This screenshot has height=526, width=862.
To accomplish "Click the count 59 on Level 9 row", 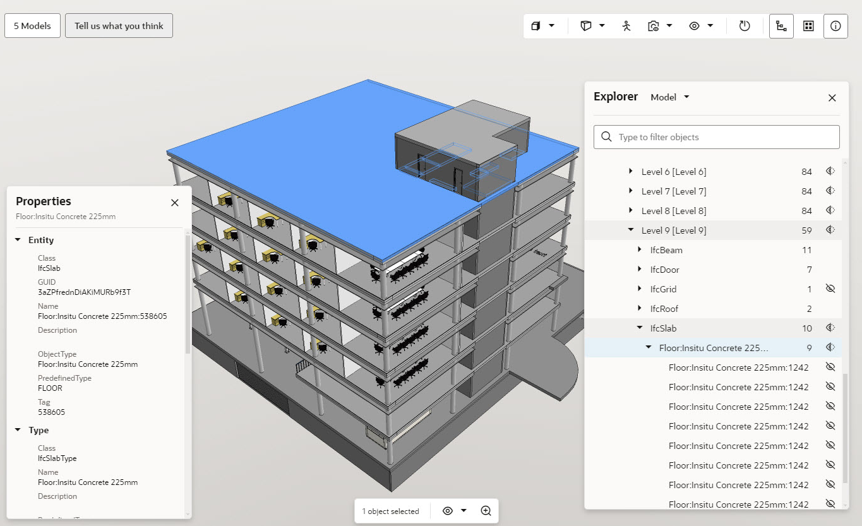I will click(x=806, y=230).
